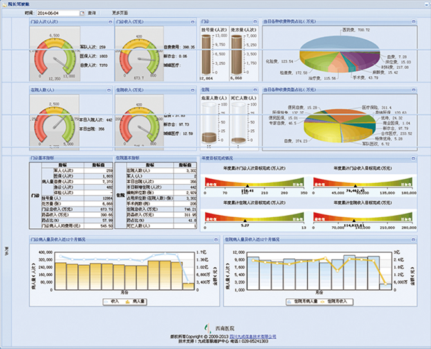Collapse the 当日各种收费类型占比 pie panel

pyautogui.click(x=413, y=91)
